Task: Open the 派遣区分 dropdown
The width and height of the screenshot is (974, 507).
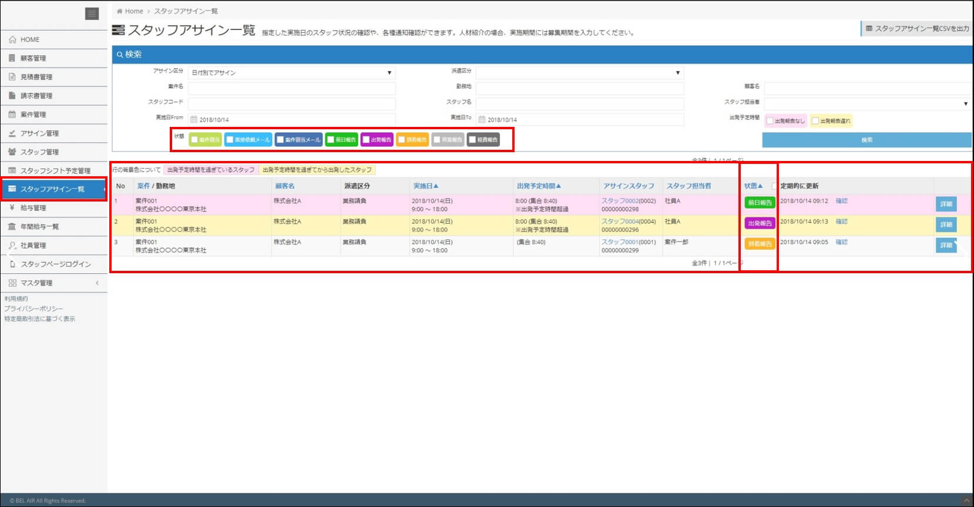Action: point(579,73)
